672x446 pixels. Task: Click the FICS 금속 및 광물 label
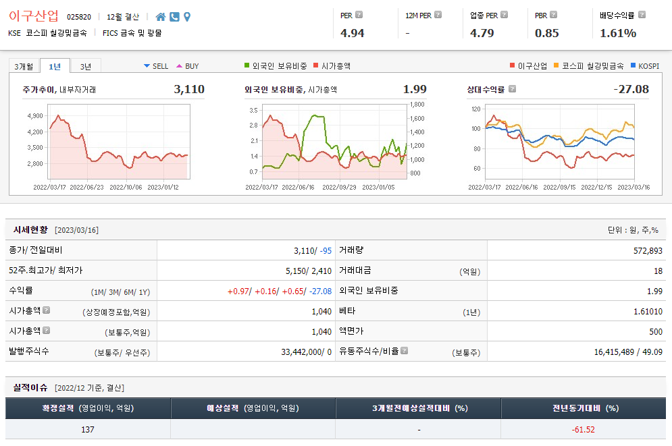[x=132, y=33]
